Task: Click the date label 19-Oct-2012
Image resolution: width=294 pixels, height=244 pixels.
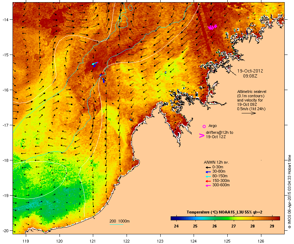Action: 250,71
